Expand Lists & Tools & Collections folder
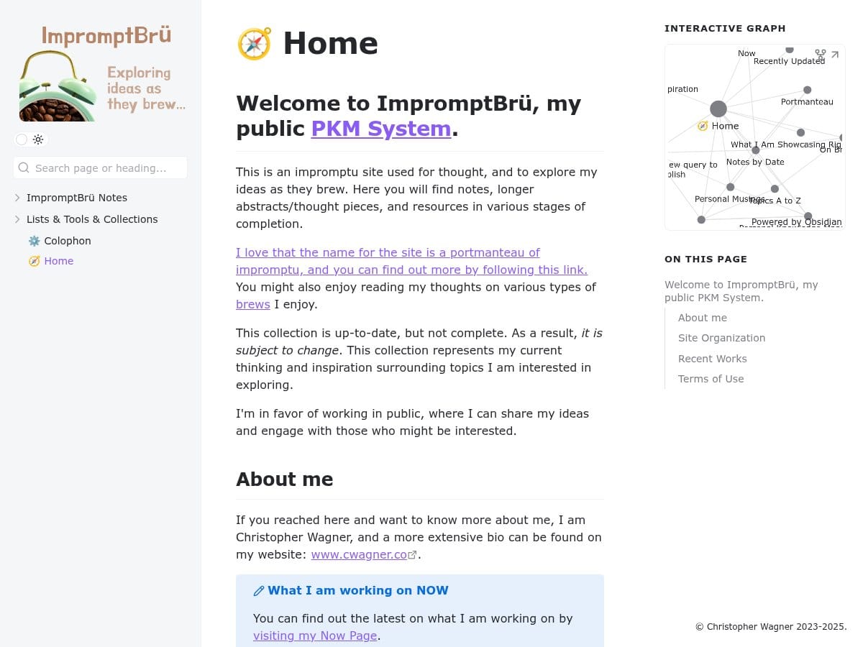The width and height of the screenshot is (863, 647). (x=18, y=219)
